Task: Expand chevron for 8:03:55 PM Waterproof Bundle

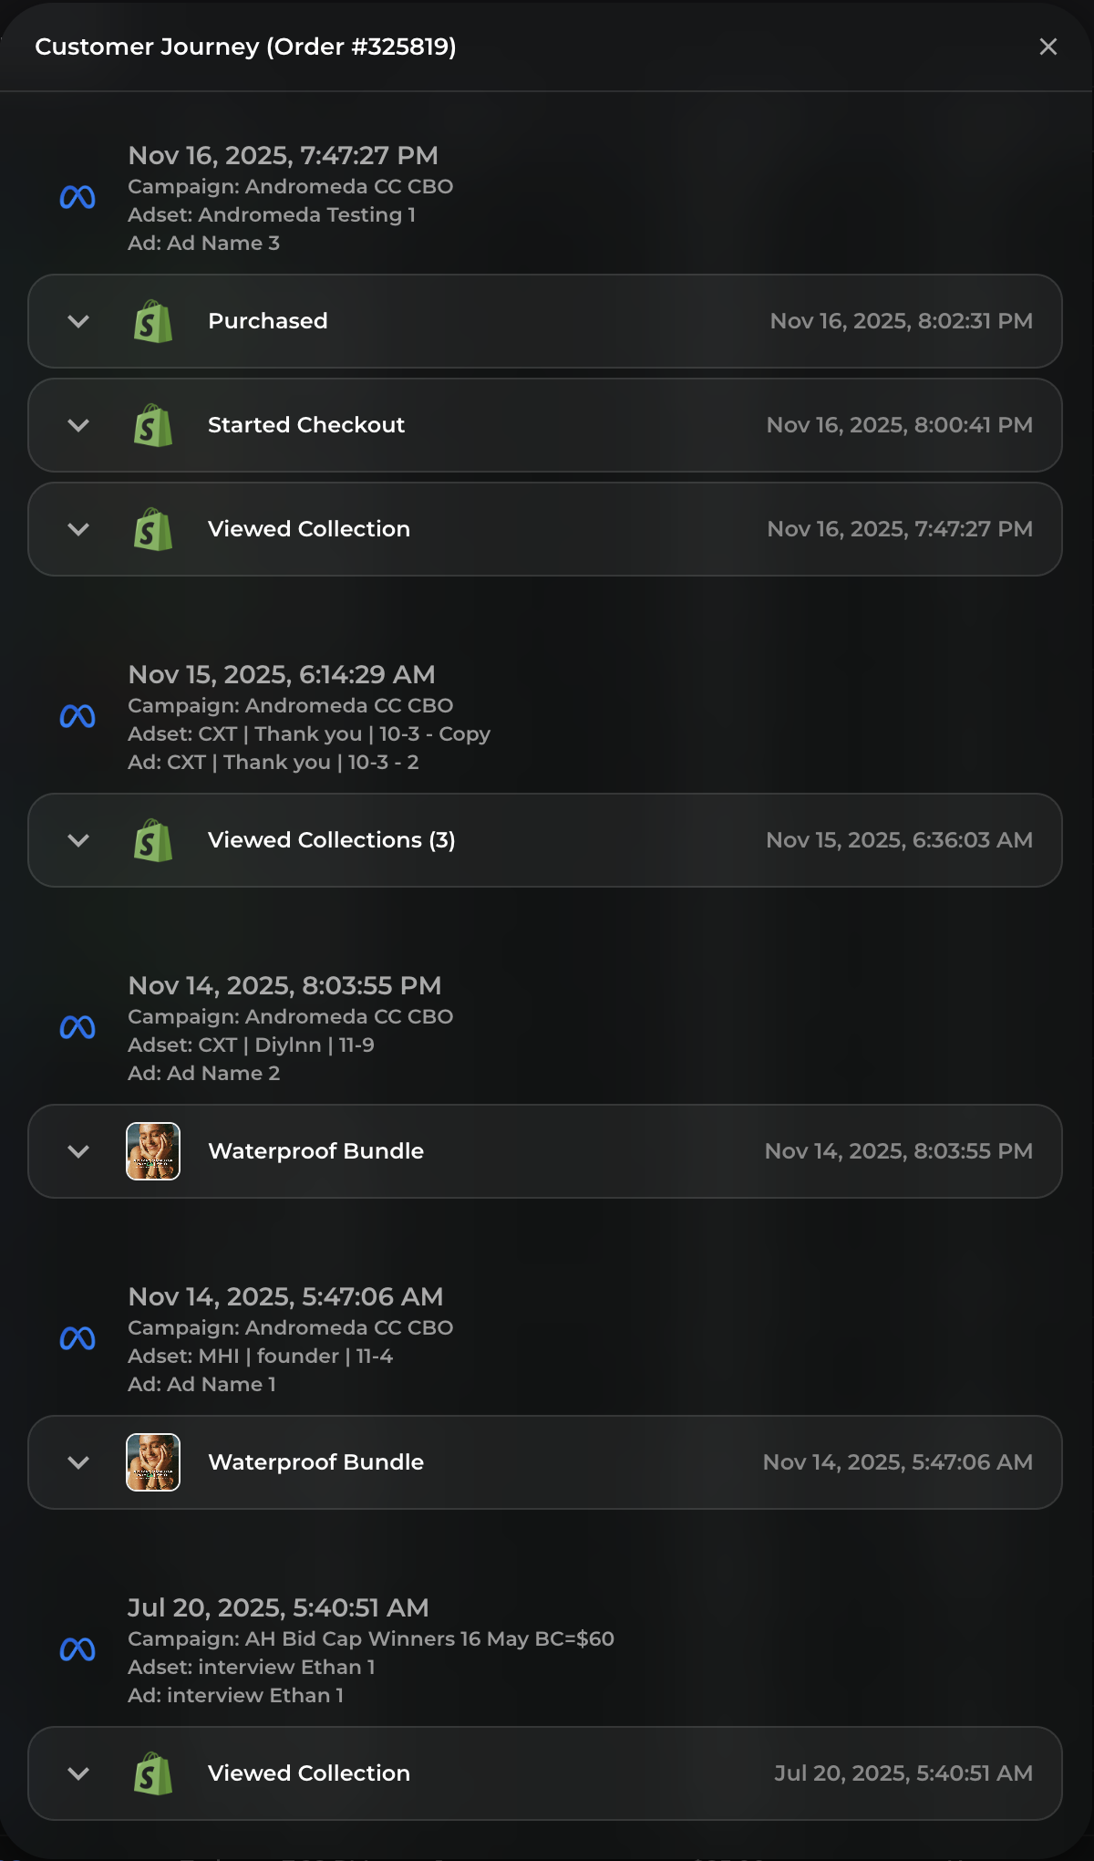Action: (x=78, y=1151)
